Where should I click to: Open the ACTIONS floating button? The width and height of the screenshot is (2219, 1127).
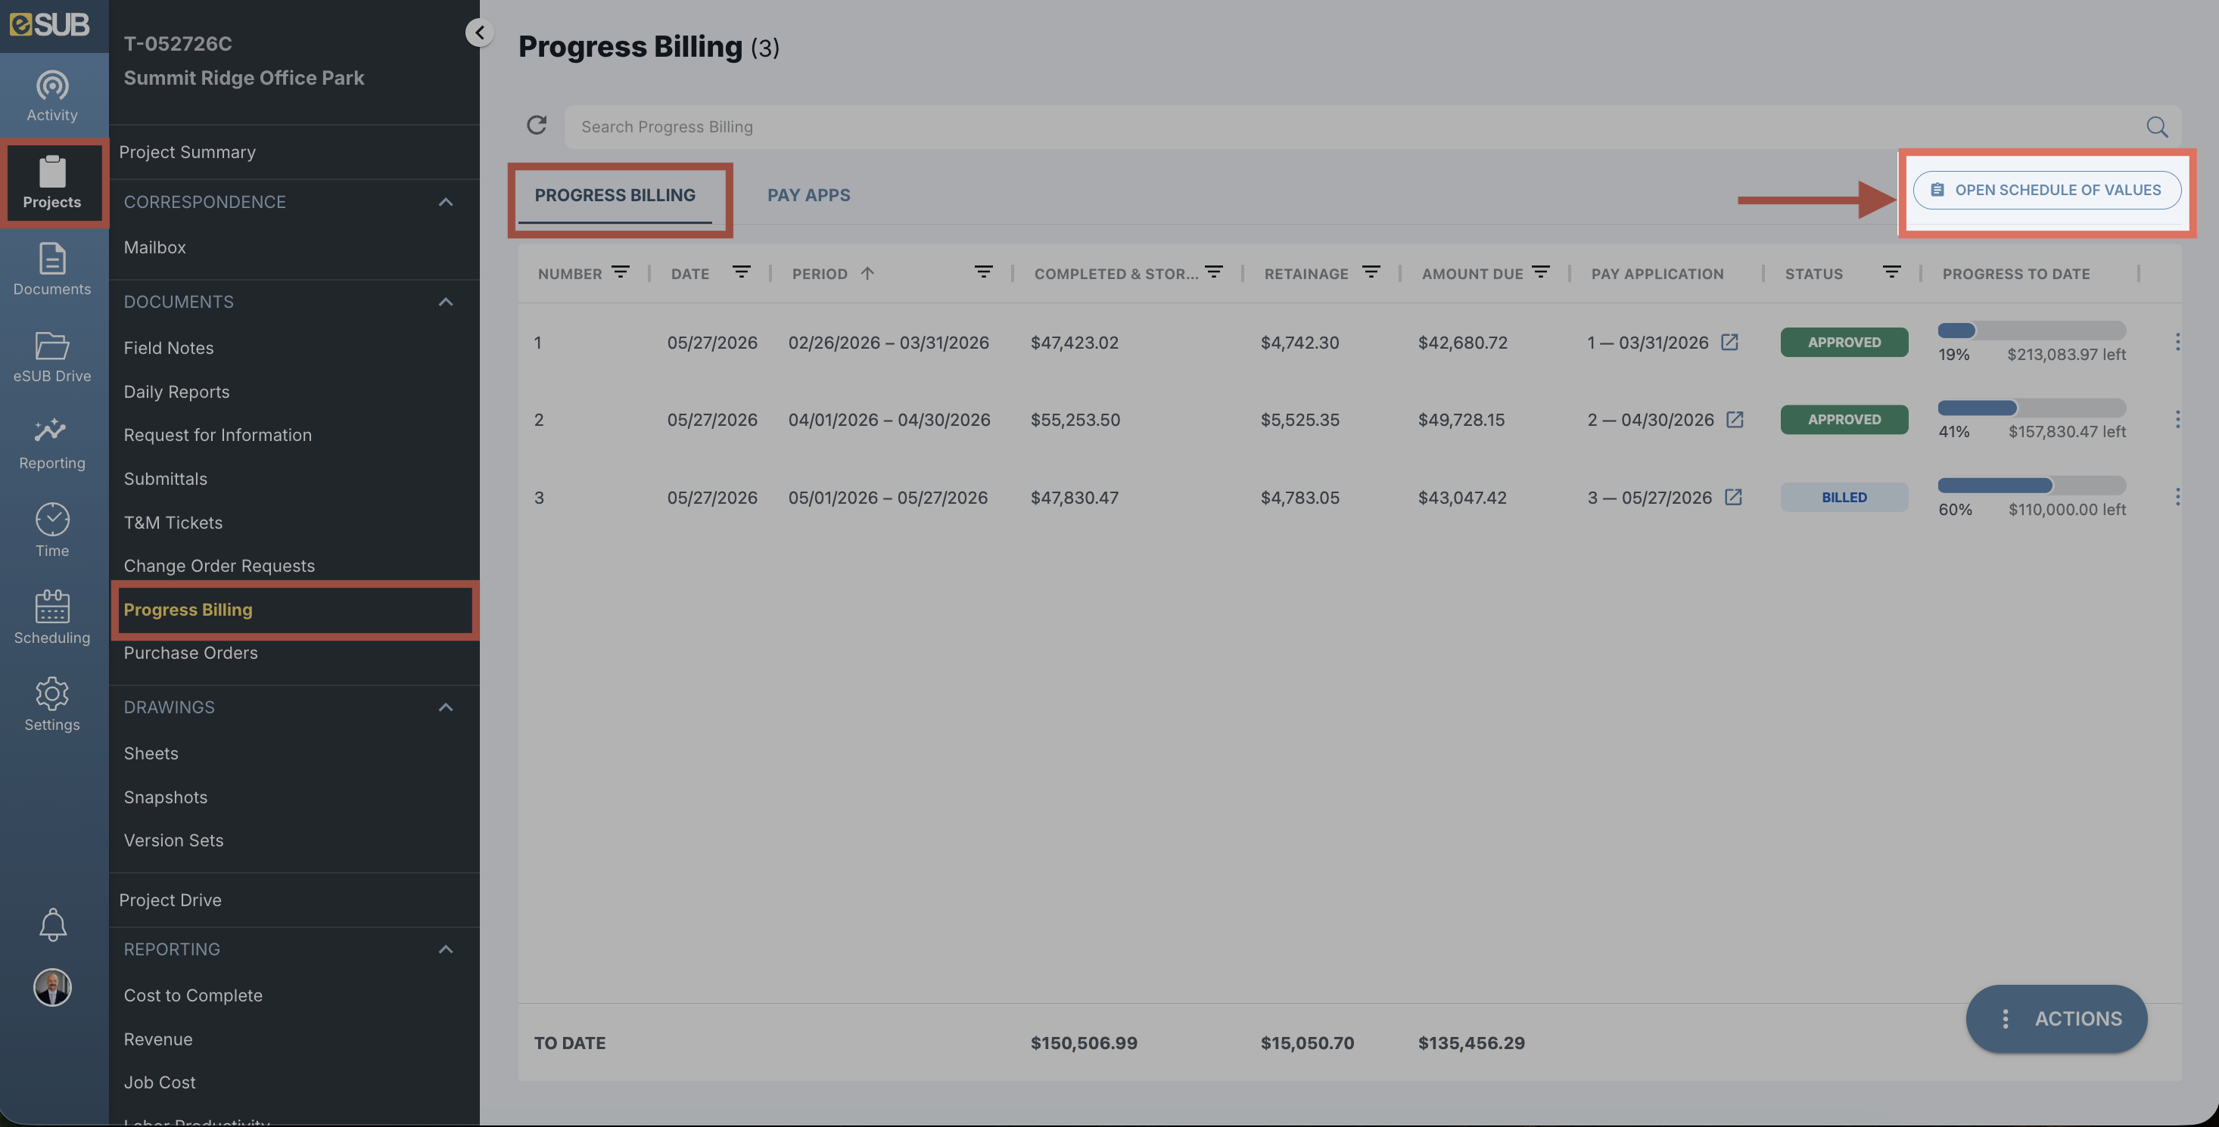(2056, 1019)
